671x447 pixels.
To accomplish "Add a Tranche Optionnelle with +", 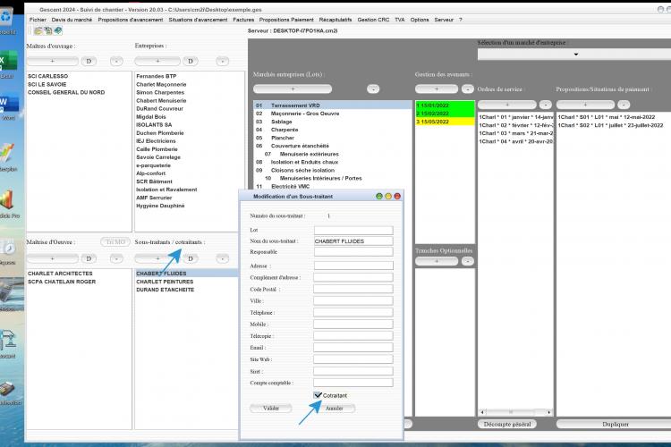I will coord(437,261).
